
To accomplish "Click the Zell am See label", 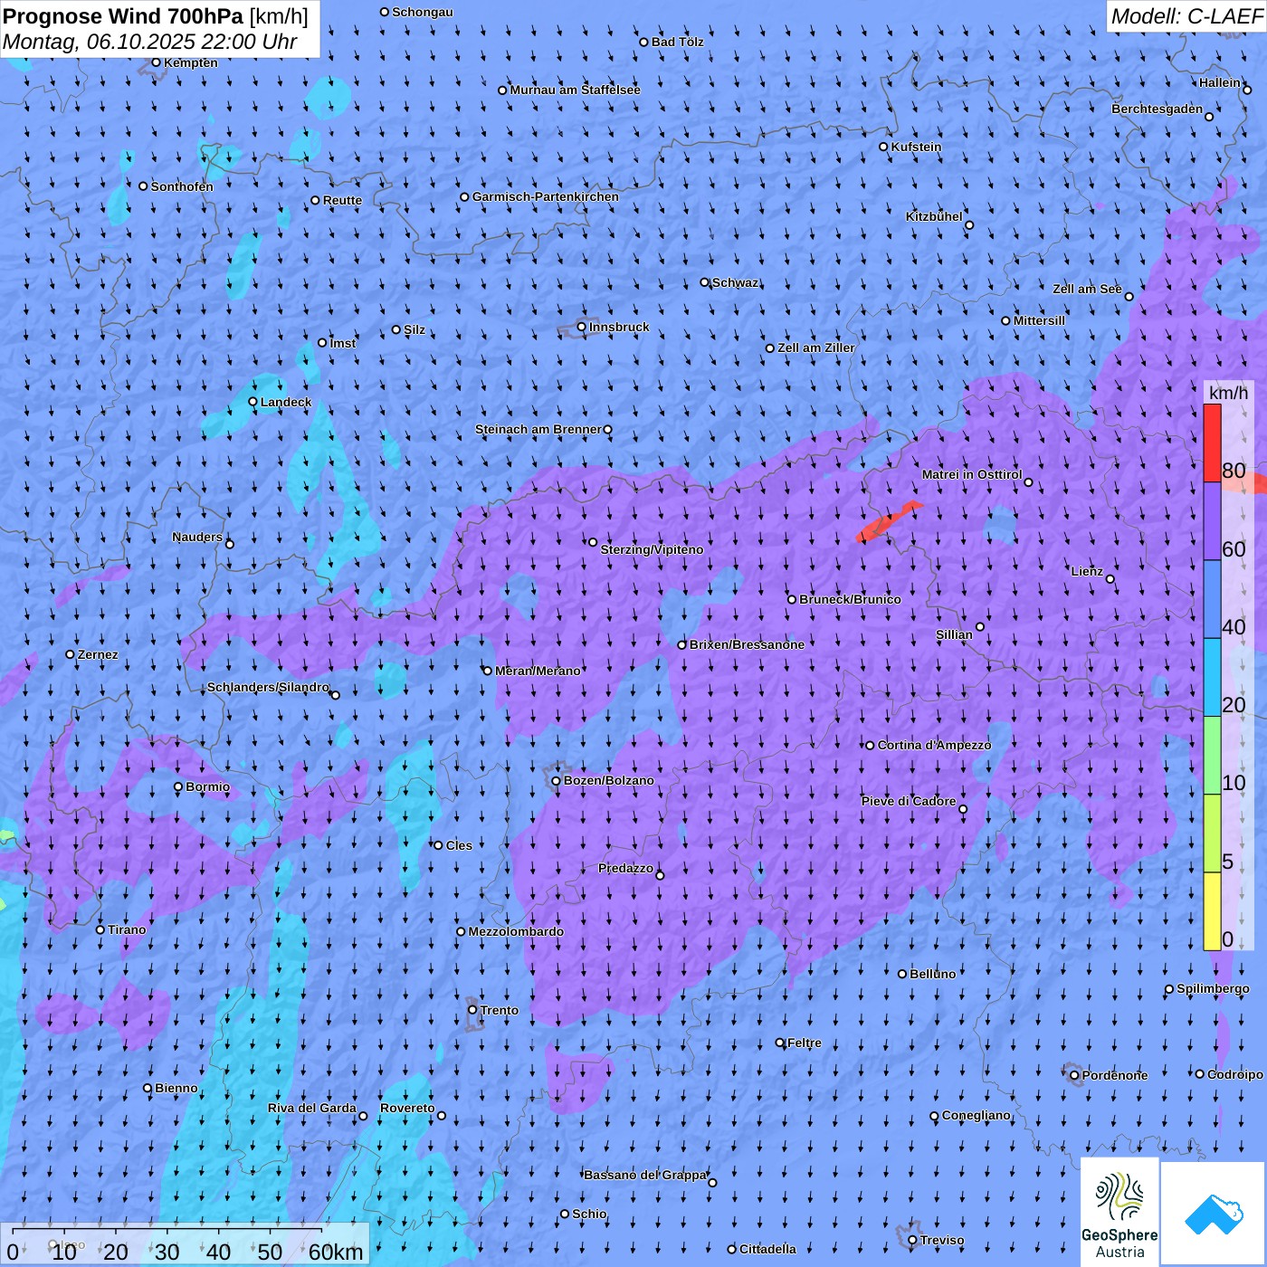I will (x=1087, y=289).
